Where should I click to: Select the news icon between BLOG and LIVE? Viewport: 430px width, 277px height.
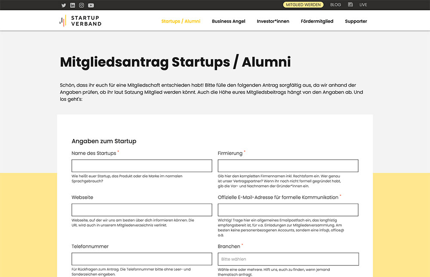(x=350, y=5)
